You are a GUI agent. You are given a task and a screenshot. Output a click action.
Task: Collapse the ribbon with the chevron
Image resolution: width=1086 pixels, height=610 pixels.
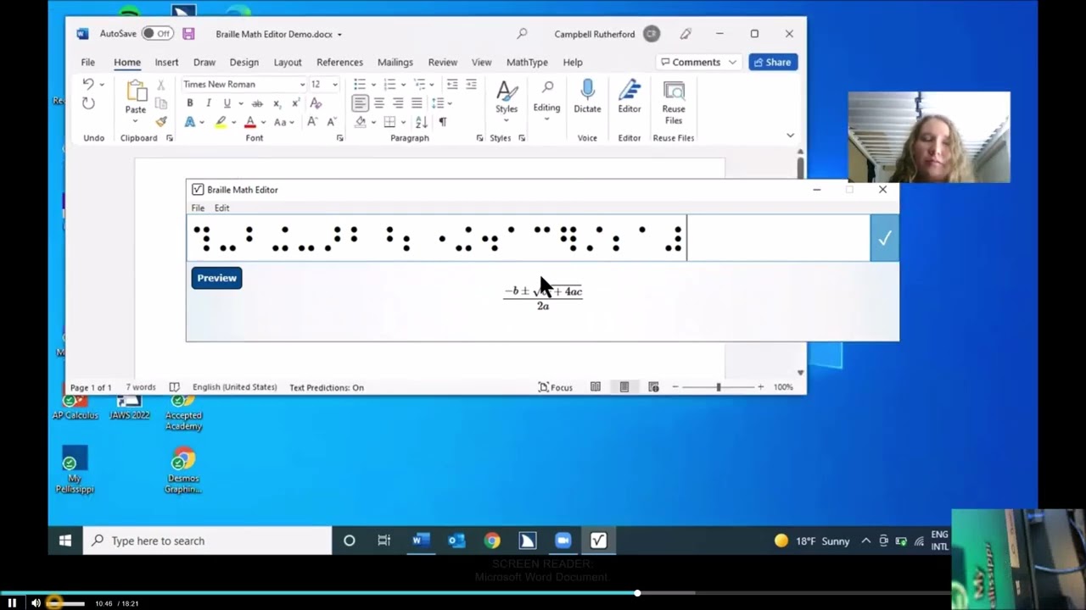coord(790,136)
